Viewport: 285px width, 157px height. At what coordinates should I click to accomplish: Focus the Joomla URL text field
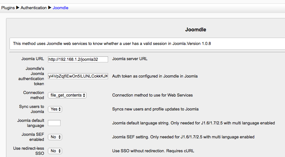(x=78, y=59)
